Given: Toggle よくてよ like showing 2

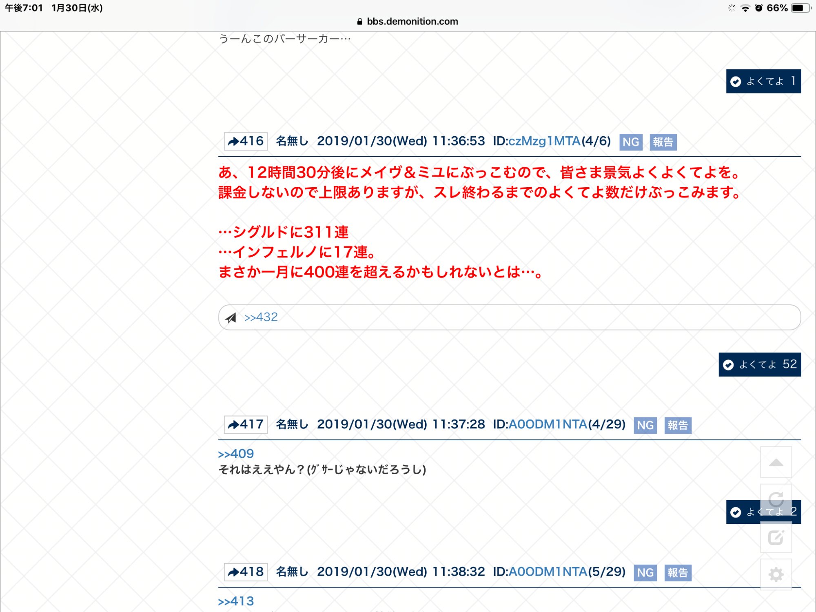Looking at the screenshot, I should pos(743,512).
